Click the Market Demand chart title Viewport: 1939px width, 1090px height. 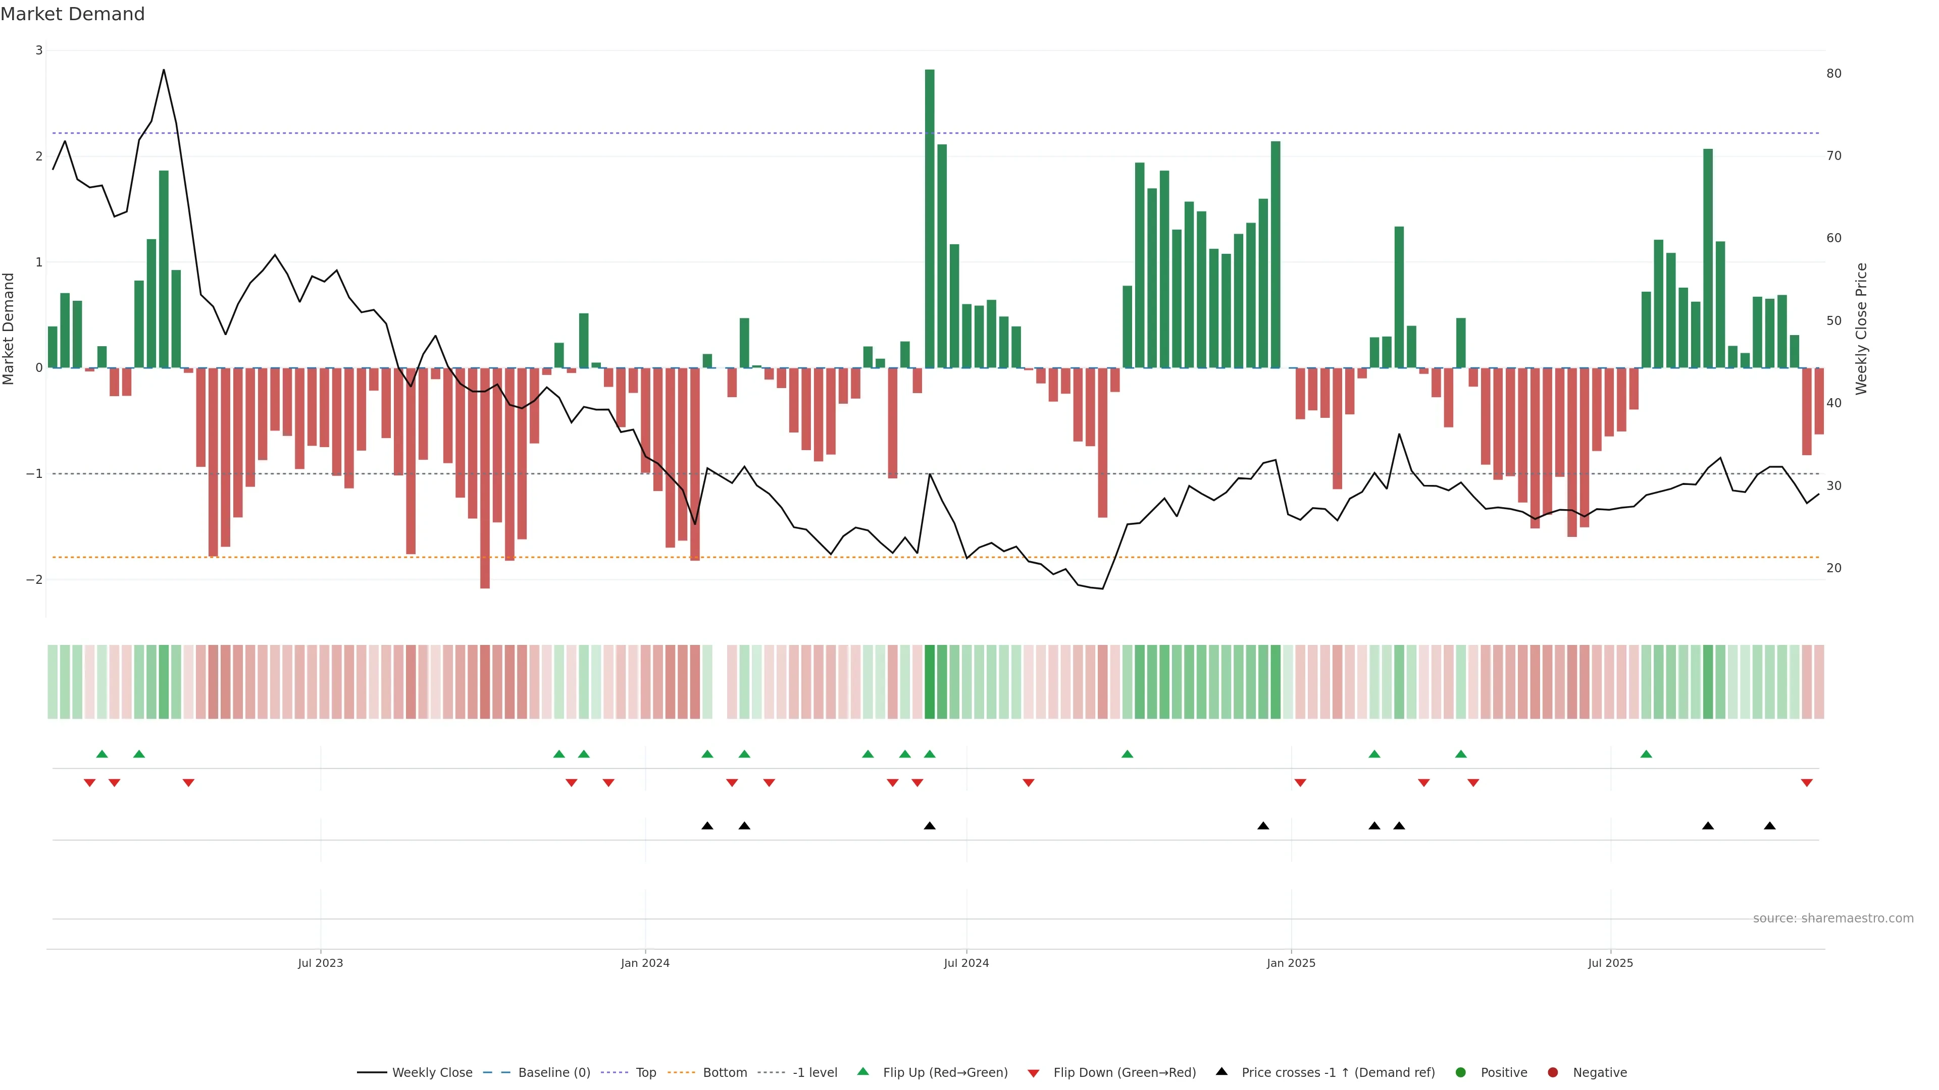tap(72, 14)
